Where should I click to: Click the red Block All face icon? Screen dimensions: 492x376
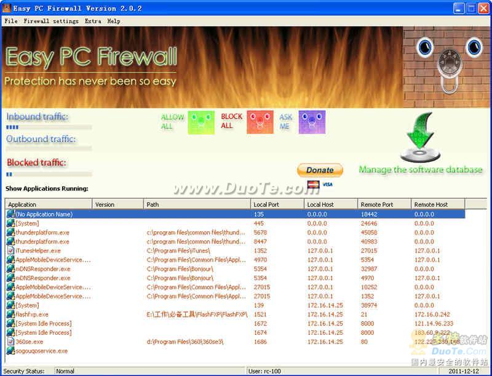(x=260, y=122)
